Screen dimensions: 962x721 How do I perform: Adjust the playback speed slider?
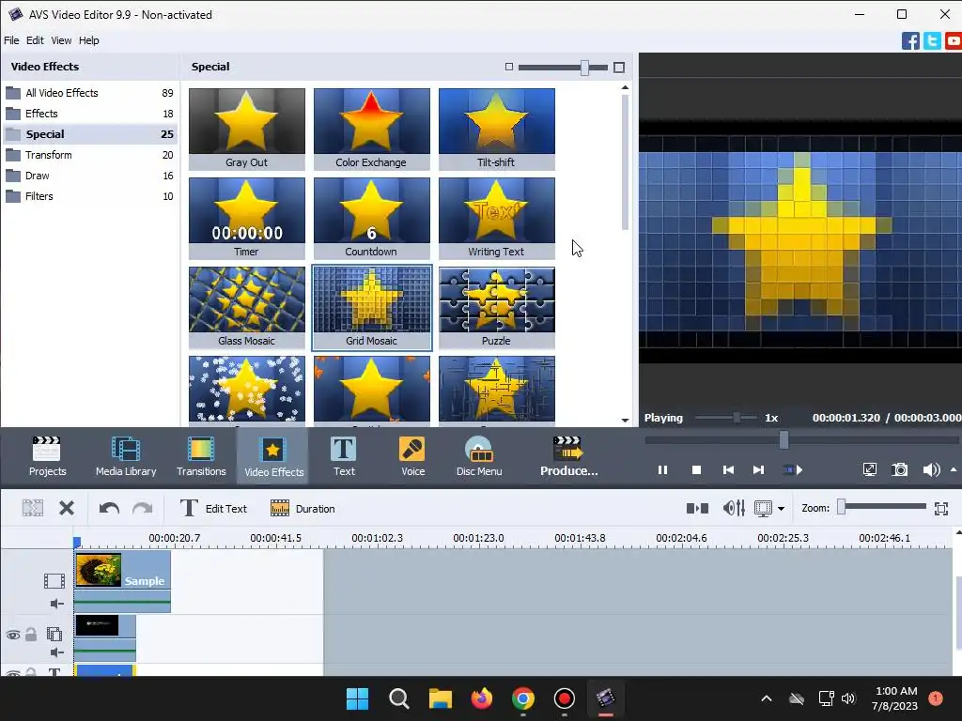tap(737, 418)
